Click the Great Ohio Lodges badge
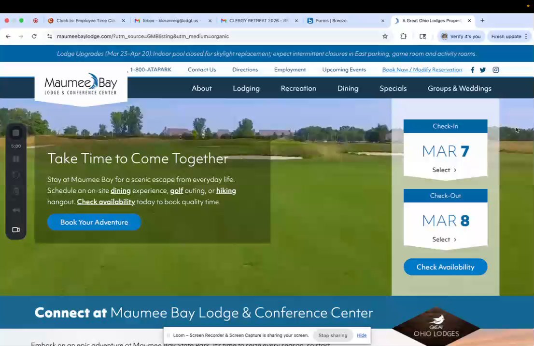Viewport: 534px width, 346px height. tap(436, 328)
